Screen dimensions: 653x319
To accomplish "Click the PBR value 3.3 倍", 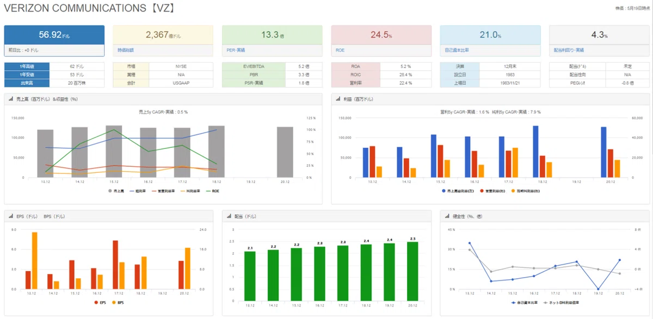I will [x=304, y=74].
